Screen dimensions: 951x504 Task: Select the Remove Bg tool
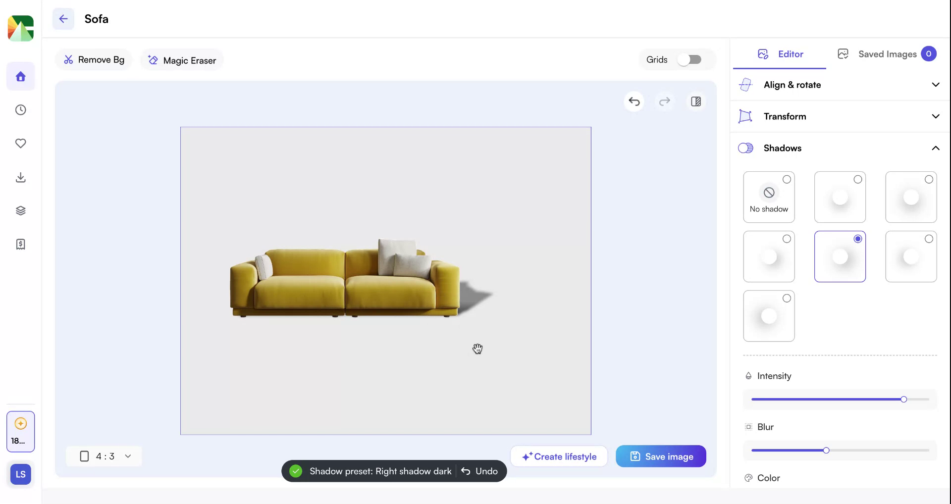94,59
